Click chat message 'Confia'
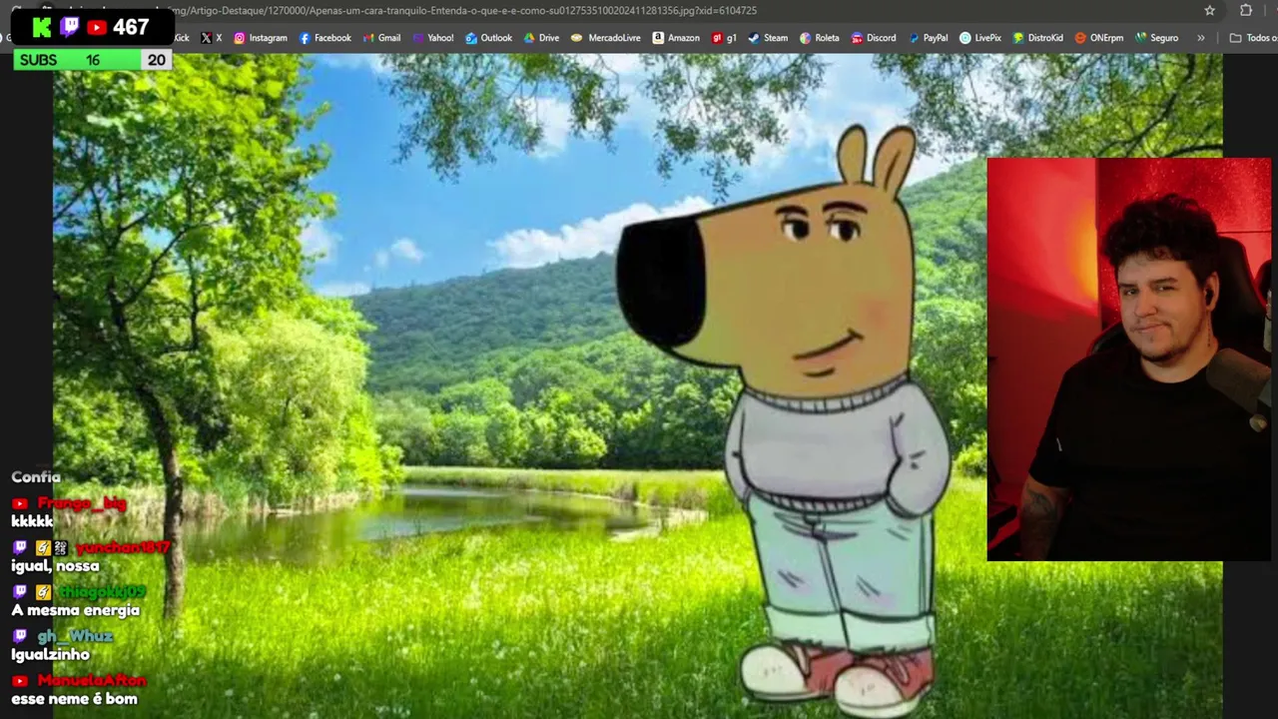1278x719 pixels. (36, 477)
